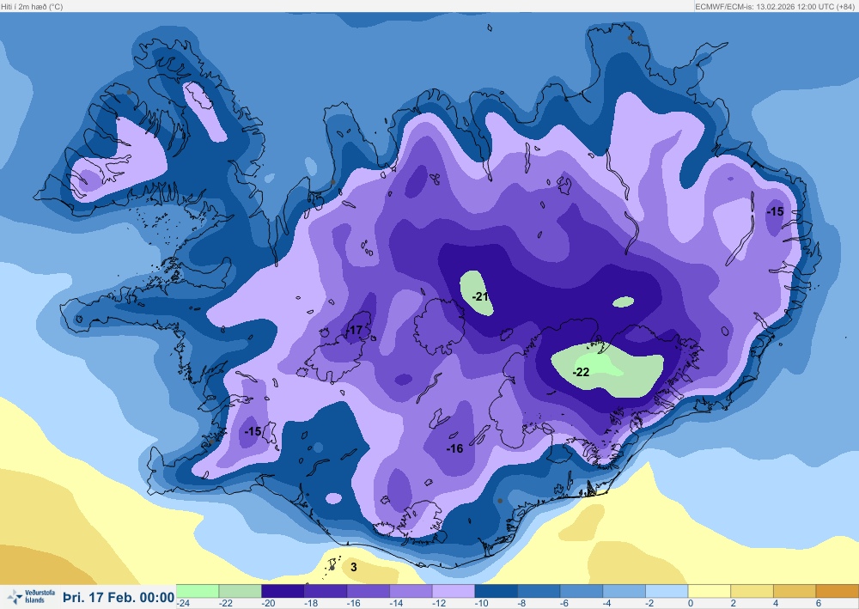Screen dimensions: 859x609
Task: Select the legend swatch for 2 to 4
Action: click(752, 591)
